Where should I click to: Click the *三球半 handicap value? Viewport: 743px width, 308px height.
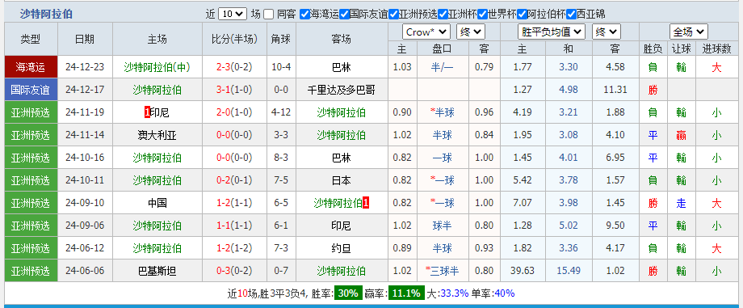(x=442, y=271)
